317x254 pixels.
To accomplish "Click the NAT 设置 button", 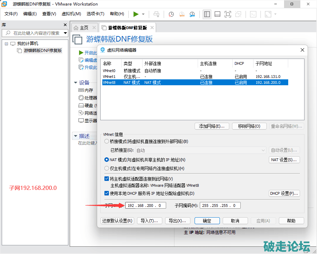I will coord(284,160).
